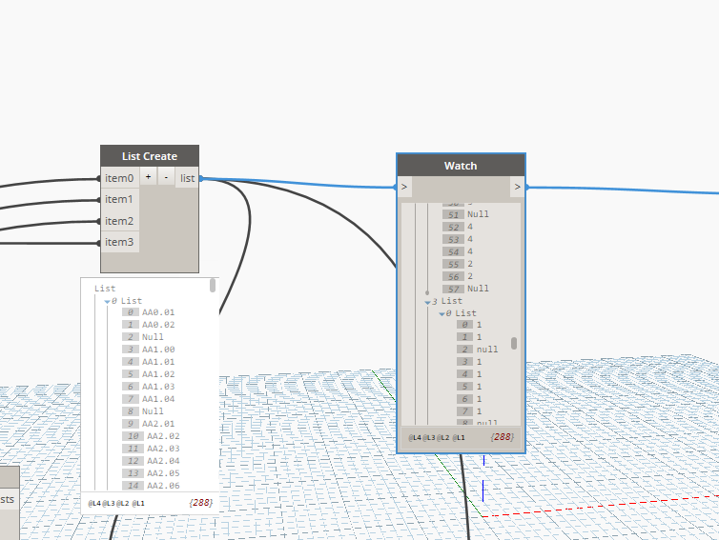Click the item0 input port

[119, 178]
